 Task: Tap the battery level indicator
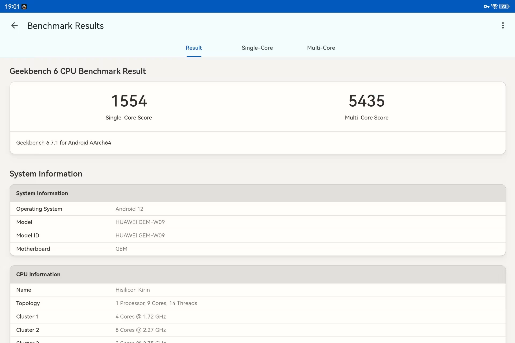tap(504, 6)
